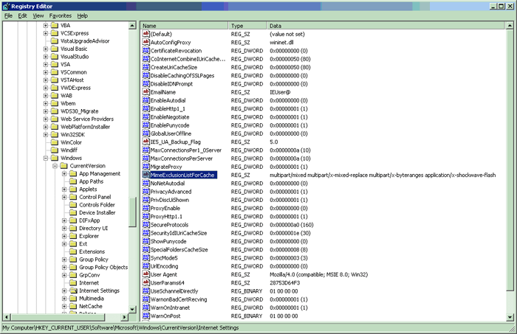Open the File menu
The width and height of the screenshot is (517, 334).
click(8, 15)
